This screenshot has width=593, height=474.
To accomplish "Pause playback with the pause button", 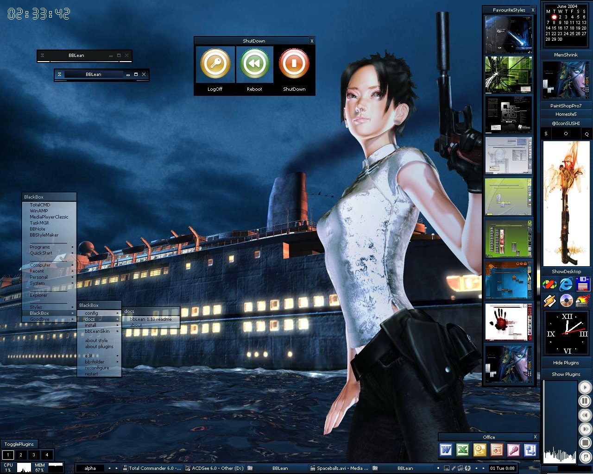I will point(585,401).
